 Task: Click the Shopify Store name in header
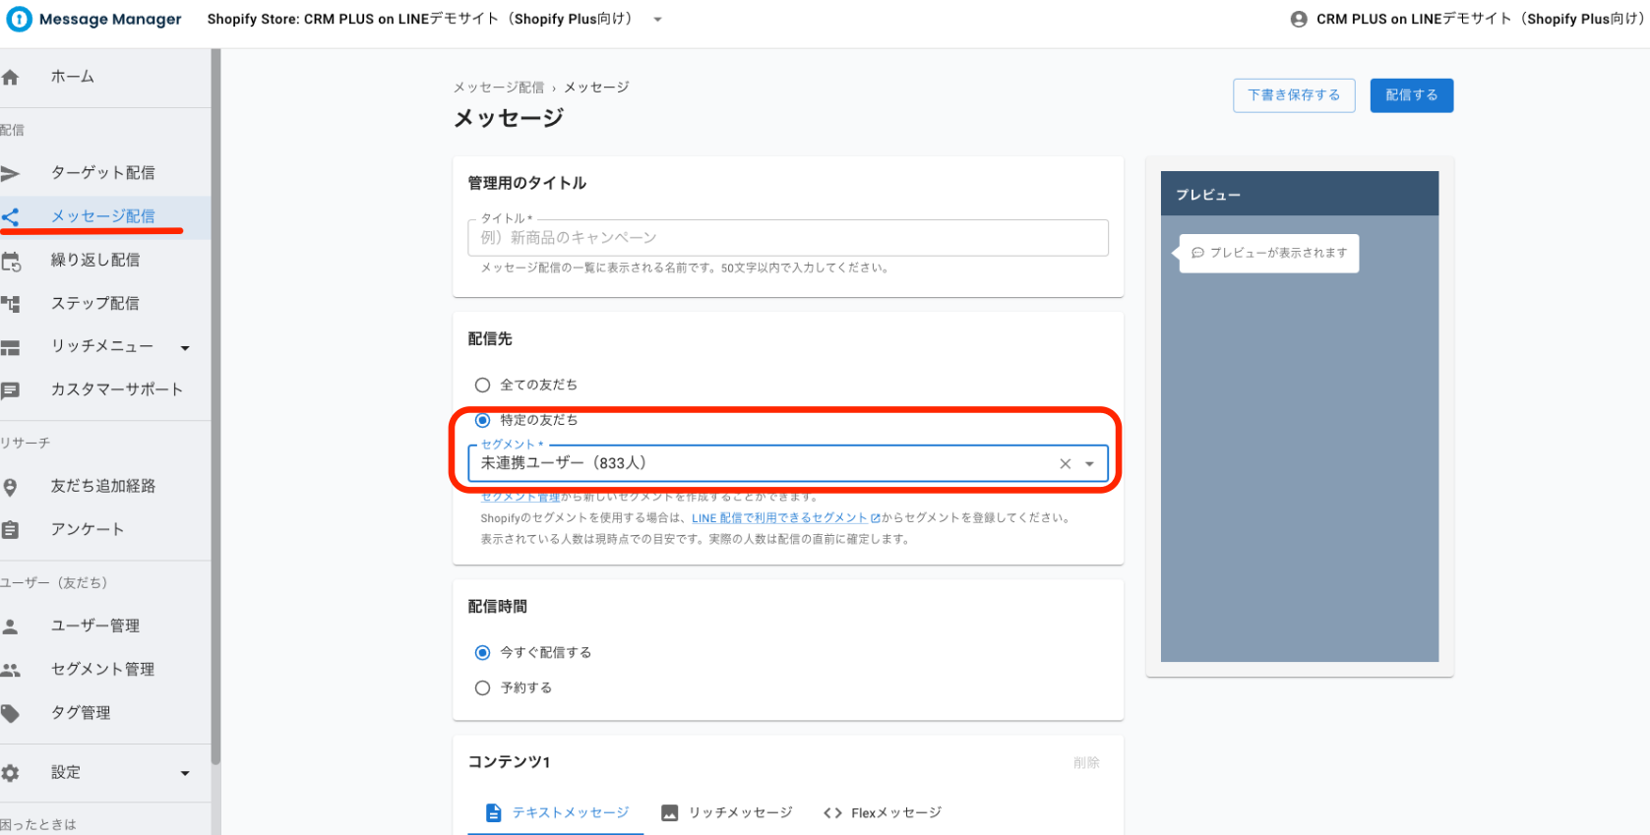421,19
